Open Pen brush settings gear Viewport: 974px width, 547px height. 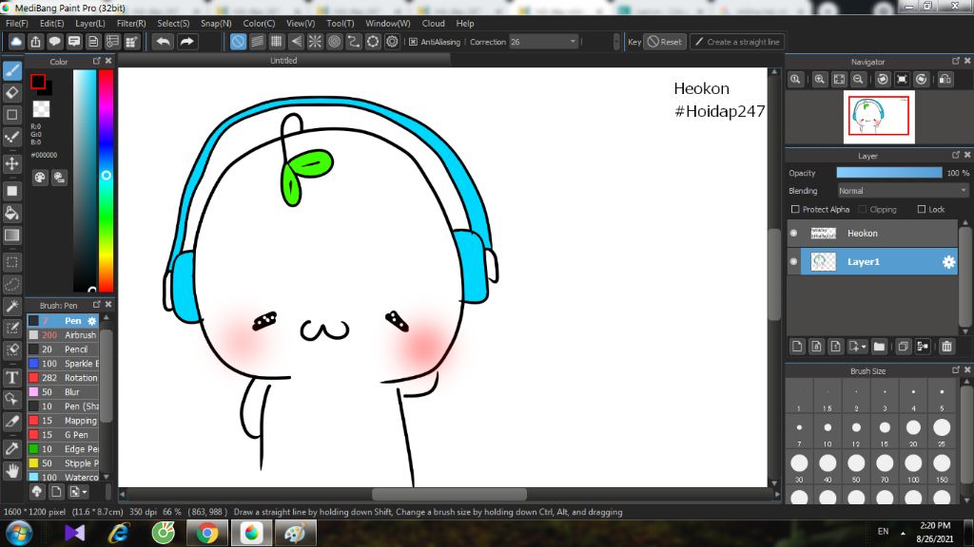point(92,321)
